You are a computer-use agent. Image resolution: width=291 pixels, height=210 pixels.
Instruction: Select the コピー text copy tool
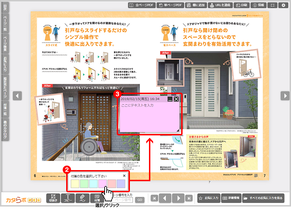[68, 198]
